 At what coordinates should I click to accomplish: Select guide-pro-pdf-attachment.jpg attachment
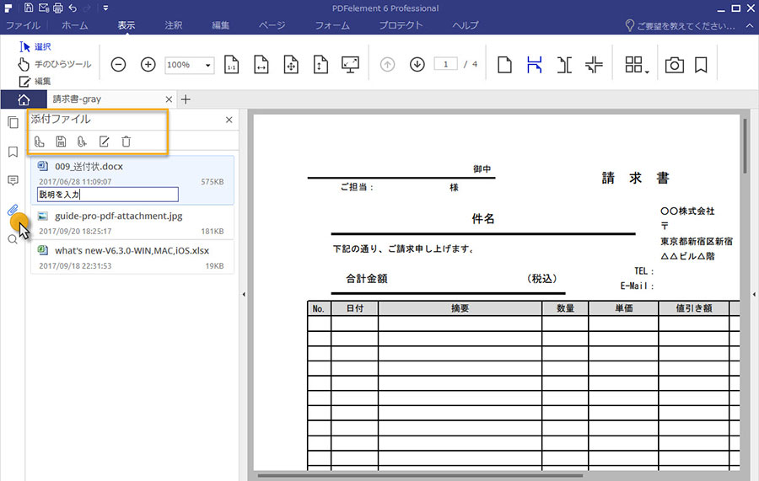[x=132, y=223]
